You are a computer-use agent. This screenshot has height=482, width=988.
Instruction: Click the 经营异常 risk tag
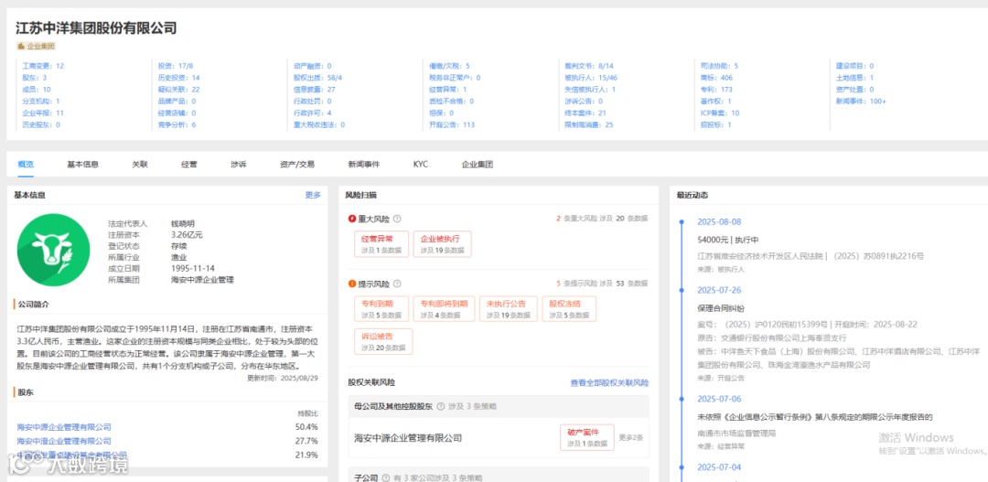(x=381, y=244)
